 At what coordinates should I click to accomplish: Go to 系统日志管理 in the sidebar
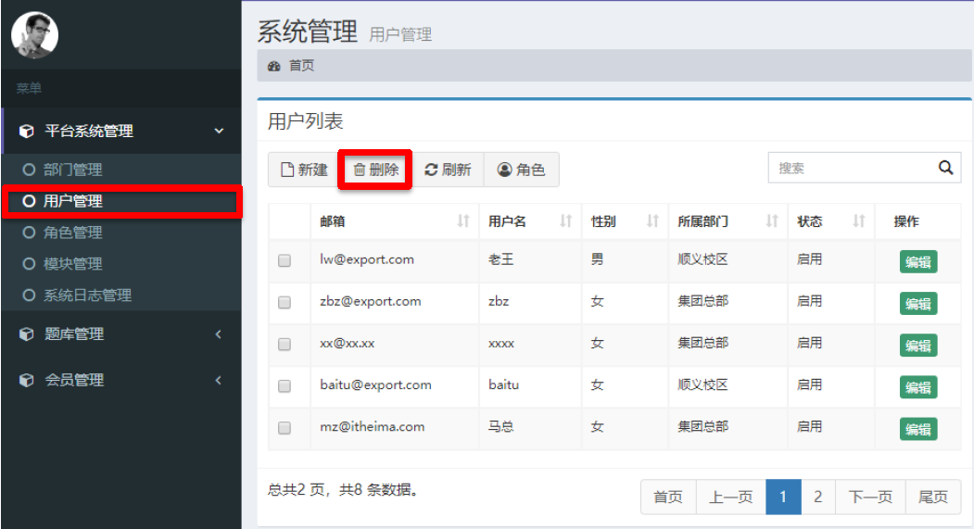click(87, 296)
